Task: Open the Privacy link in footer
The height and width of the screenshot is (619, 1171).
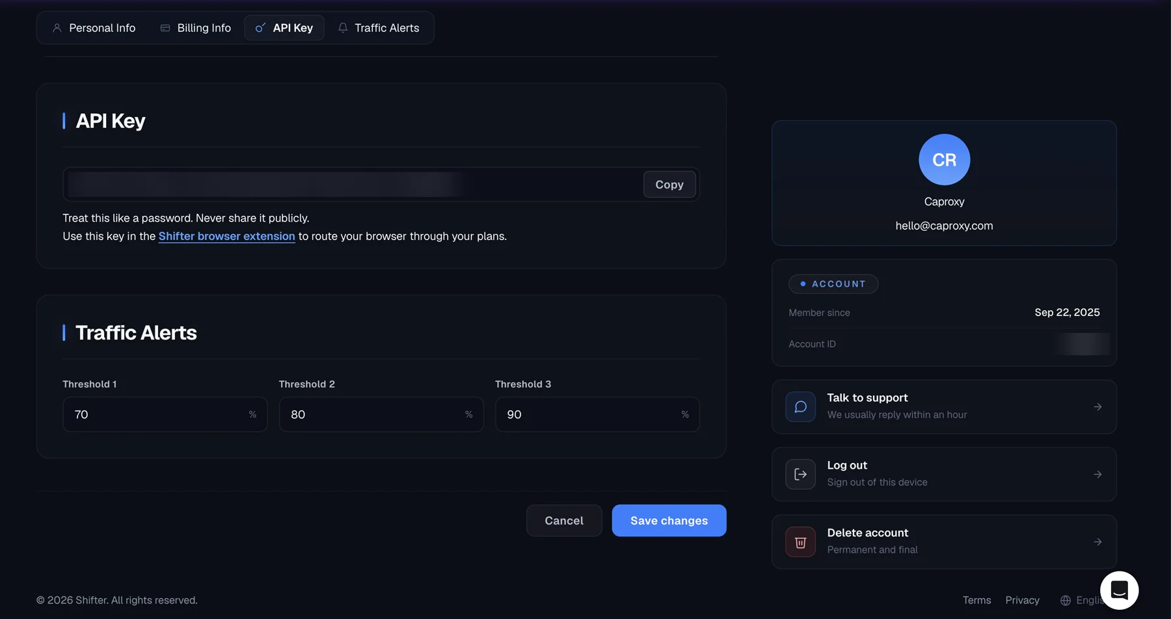Action: [1022, 600]
